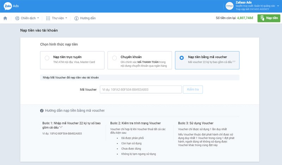Click the Mã Voucher field label
This screenshot has width=282, height=165.
[x=88, y=90]
